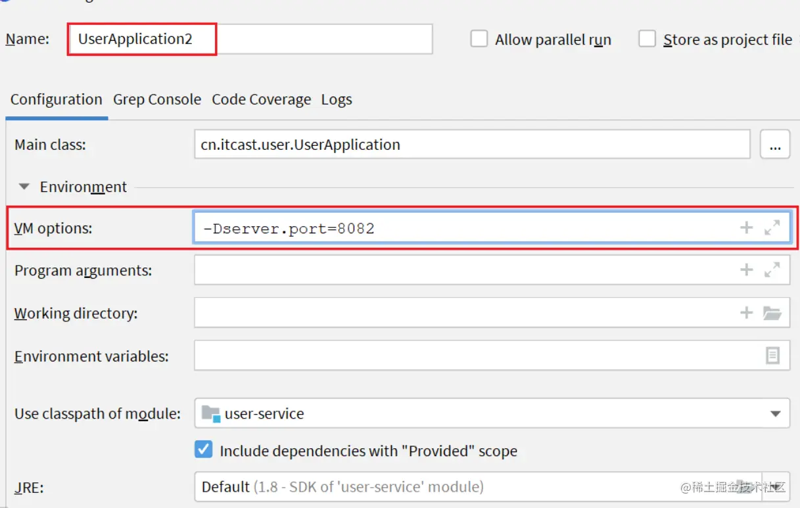Browse Working directory with folder icon

click(x=772, y=313)
